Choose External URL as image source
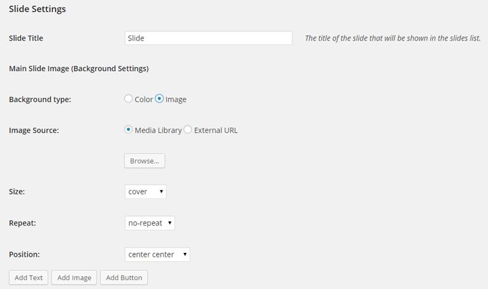 click(x=188, y=130)
